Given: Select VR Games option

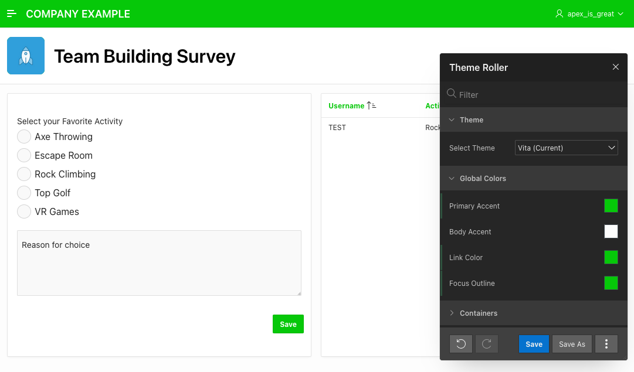Looking at the screenshot, I should click(x=24, y=211).
